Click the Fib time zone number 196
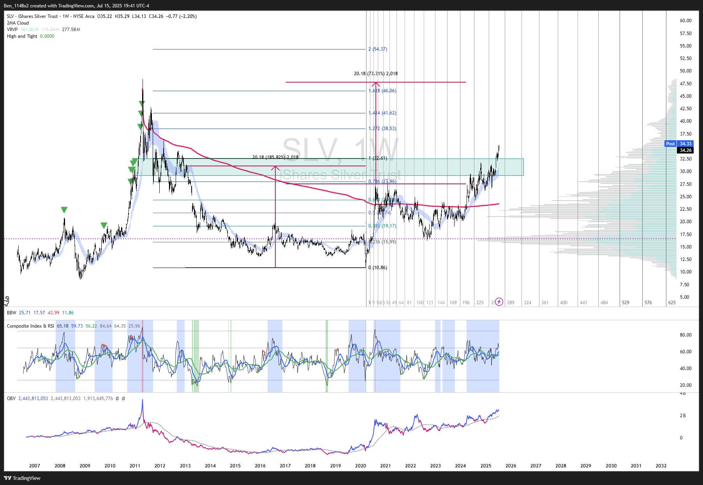The image size is (703, 485). [x=466, y=303]
